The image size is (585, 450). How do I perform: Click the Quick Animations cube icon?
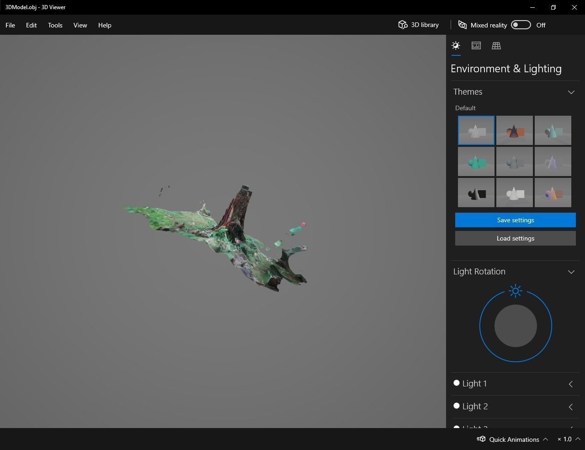click(481, 439)
